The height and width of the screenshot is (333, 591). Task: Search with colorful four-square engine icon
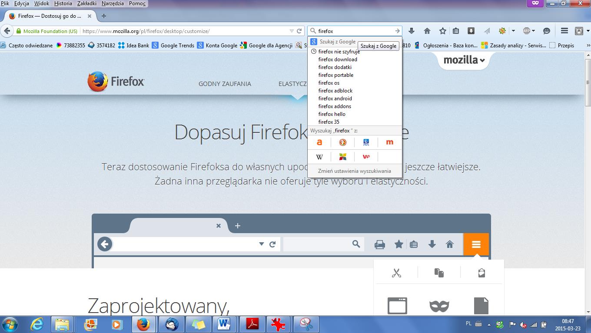point(343,157)
